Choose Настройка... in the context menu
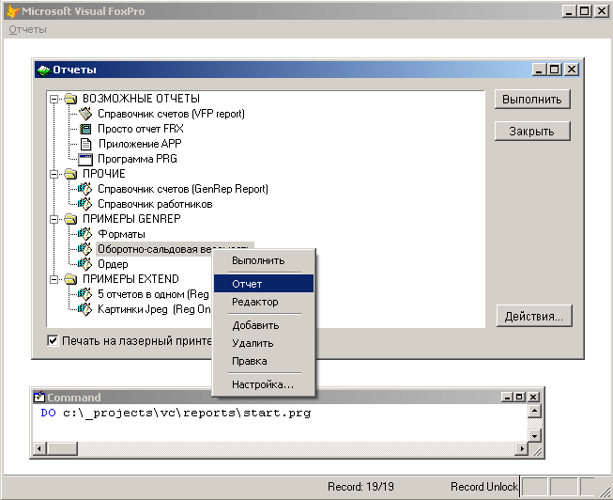Image resolution: width=613 pixels, height=500 pixels. 264,384
